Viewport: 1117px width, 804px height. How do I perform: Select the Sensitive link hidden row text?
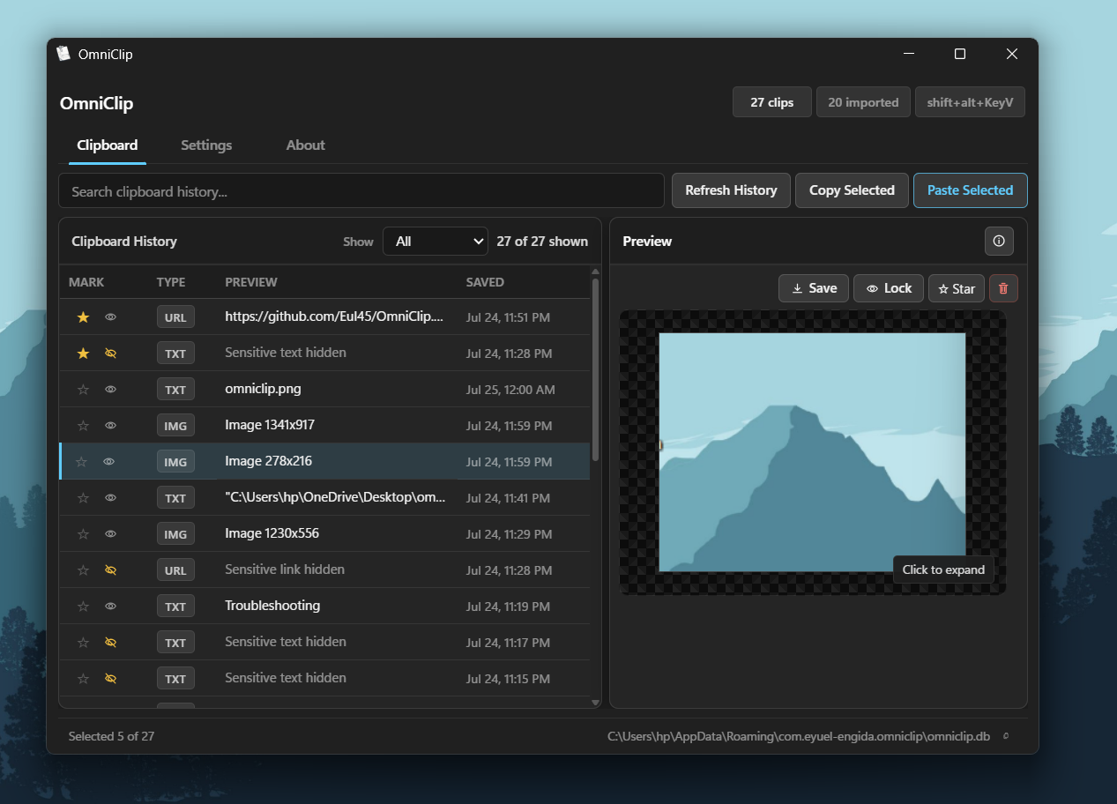point(285,569)
